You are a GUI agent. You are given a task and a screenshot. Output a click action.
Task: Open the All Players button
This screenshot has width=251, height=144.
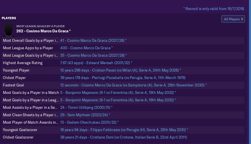[233, 19]
